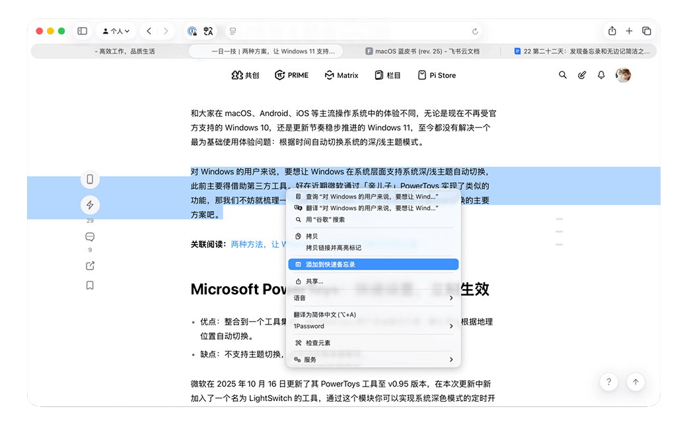The width and height of the screenshot is (687, 442).
Task: Show the tab overview icon
Action: pos(646,30)
